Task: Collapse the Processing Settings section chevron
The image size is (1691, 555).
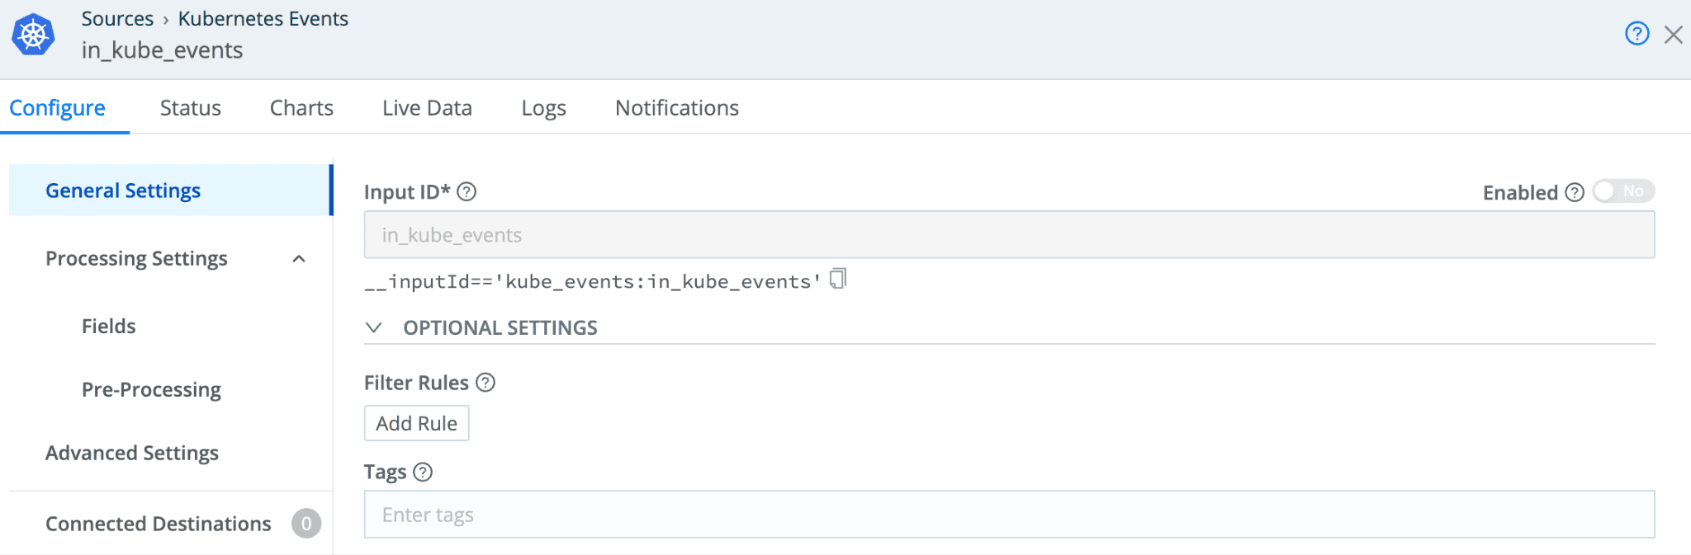Action: pos(299,259)
